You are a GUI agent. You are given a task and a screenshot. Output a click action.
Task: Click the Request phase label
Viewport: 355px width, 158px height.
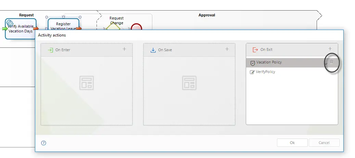coord(26,15)
